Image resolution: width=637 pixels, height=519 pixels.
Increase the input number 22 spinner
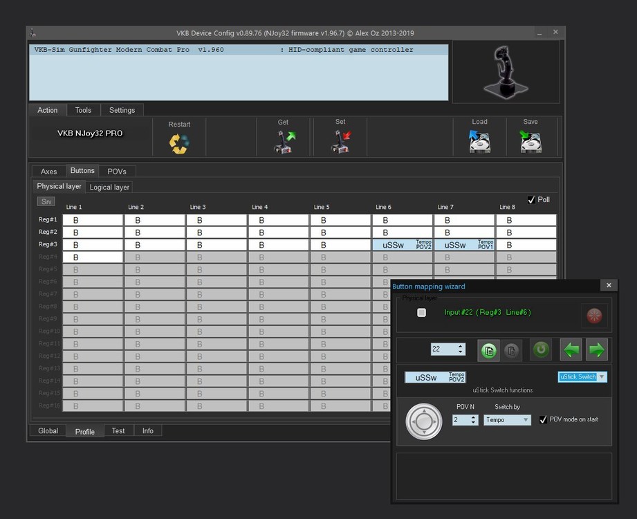[460, 346]
